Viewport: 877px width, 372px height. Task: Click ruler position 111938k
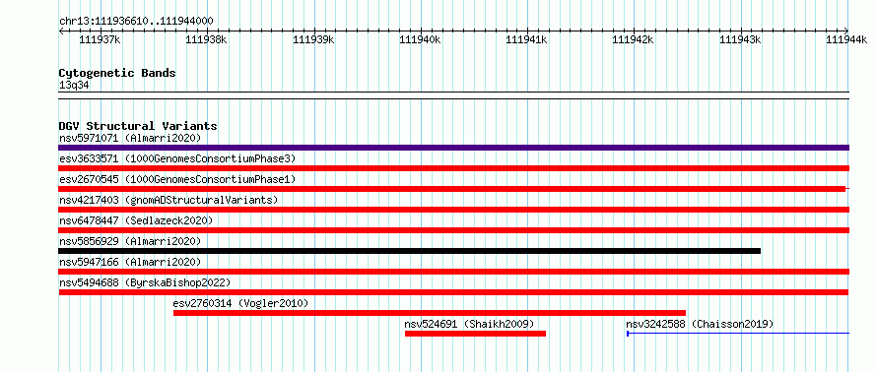point(206,39)
